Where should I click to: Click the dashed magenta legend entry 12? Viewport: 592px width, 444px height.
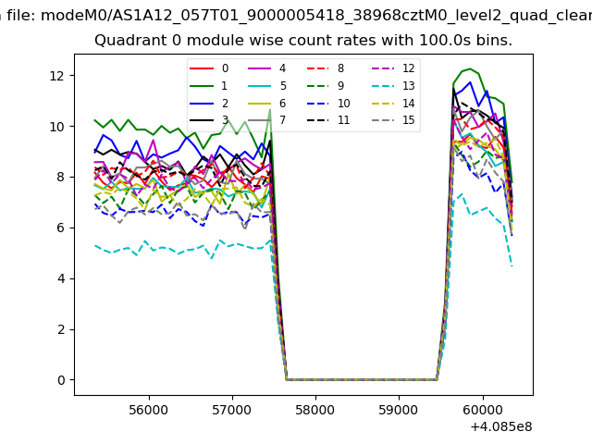(x=380, y=68)
